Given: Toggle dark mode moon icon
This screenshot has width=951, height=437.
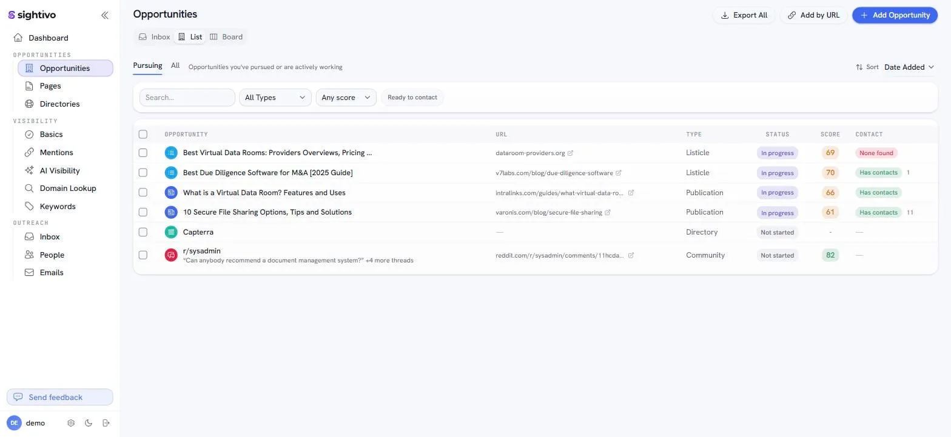Looking at the screenshot, I should 89,423.
